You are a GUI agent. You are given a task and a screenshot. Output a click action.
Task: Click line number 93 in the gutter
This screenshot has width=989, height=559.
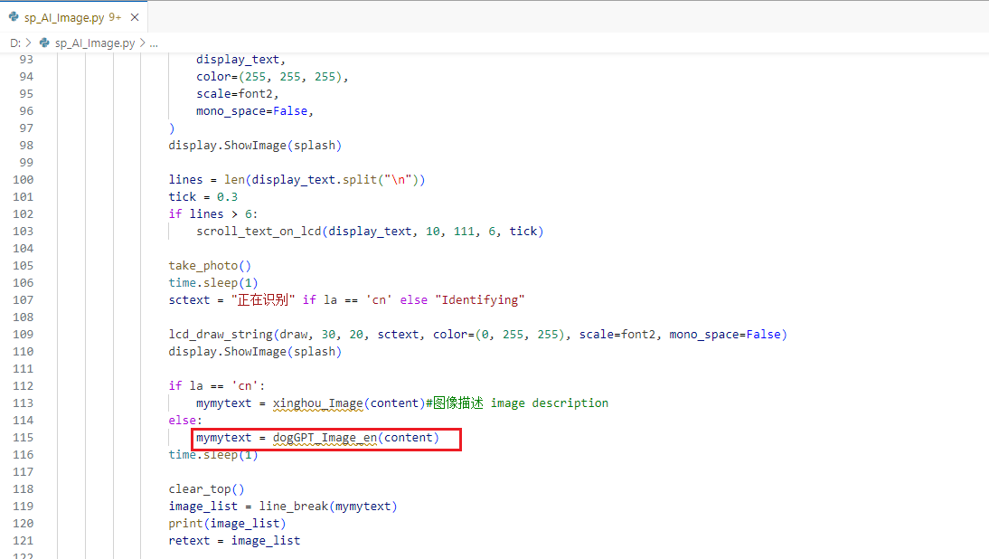pos(26,60)
